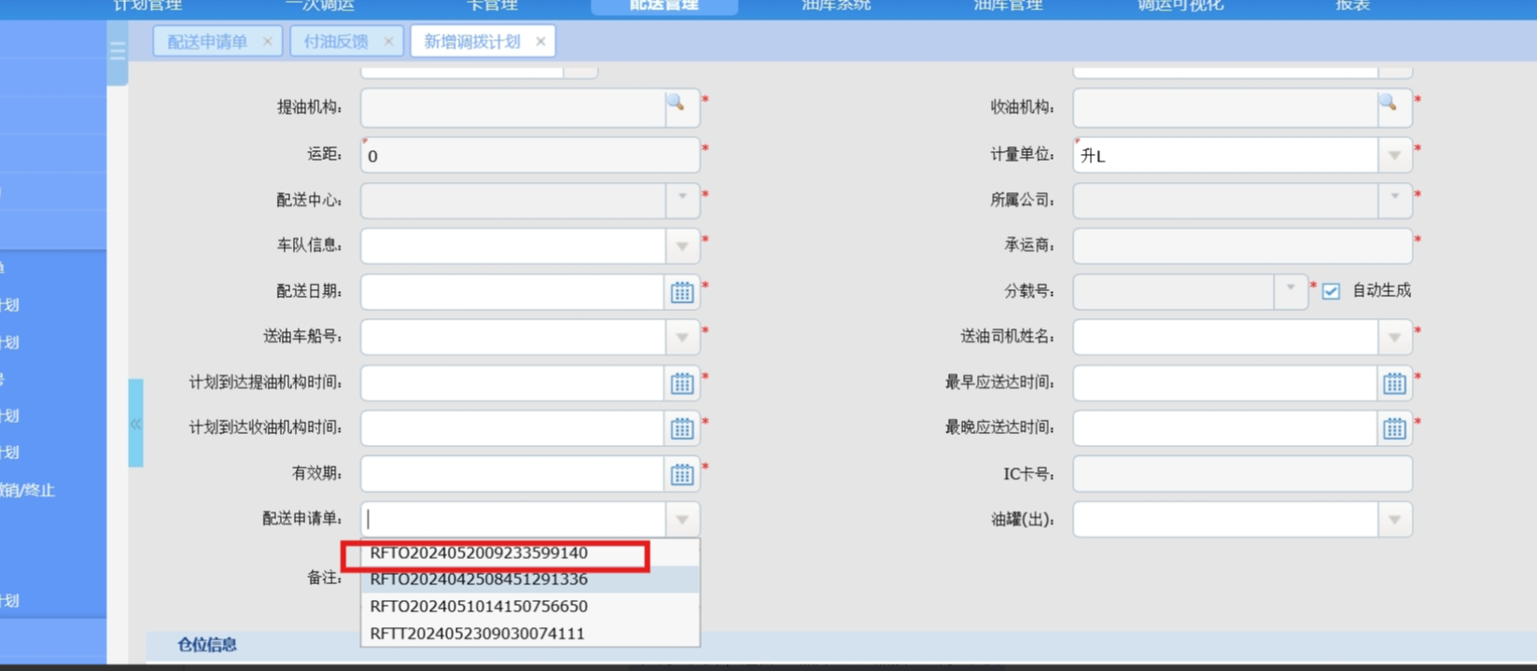This screenshot has height=671, width=1537.
Task: Expand the 车队信息 dropdown
Action: 682,246
